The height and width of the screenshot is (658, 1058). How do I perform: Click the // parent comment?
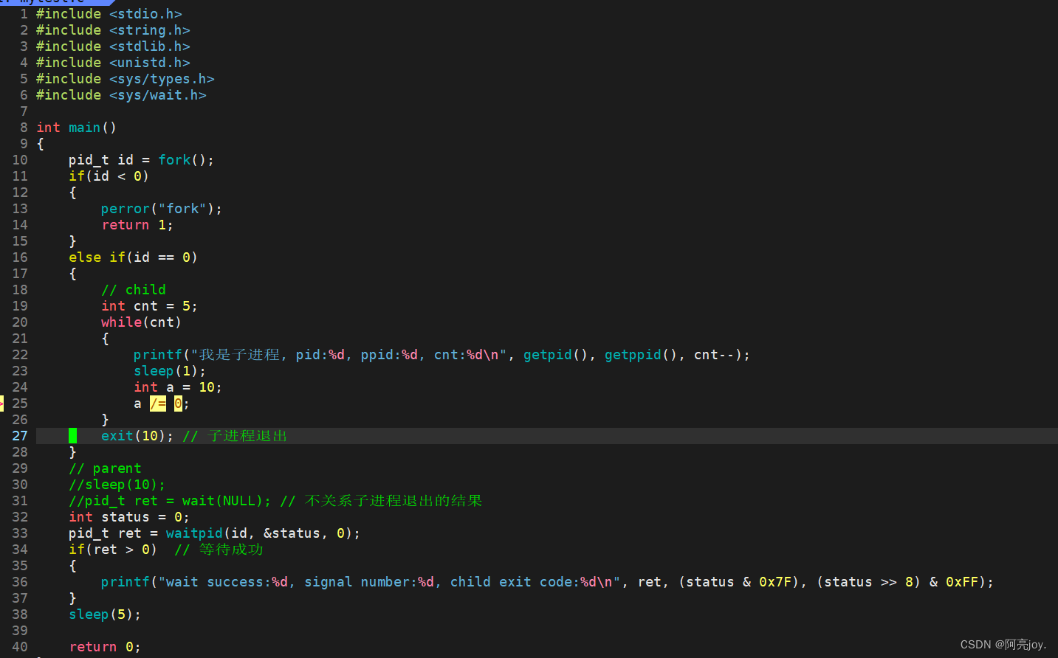pyautogui.click(x=105, y=468)
